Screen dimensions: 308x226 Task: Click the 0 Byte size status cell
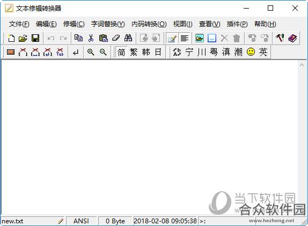coord(115,221)
